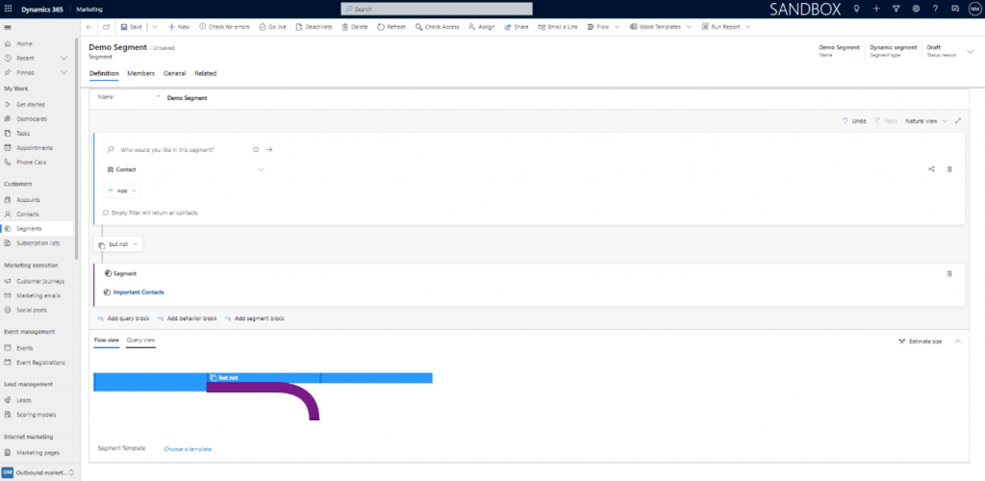Click Go live in command bar
The width and height of the screenshot is (985, 481).
272,27
